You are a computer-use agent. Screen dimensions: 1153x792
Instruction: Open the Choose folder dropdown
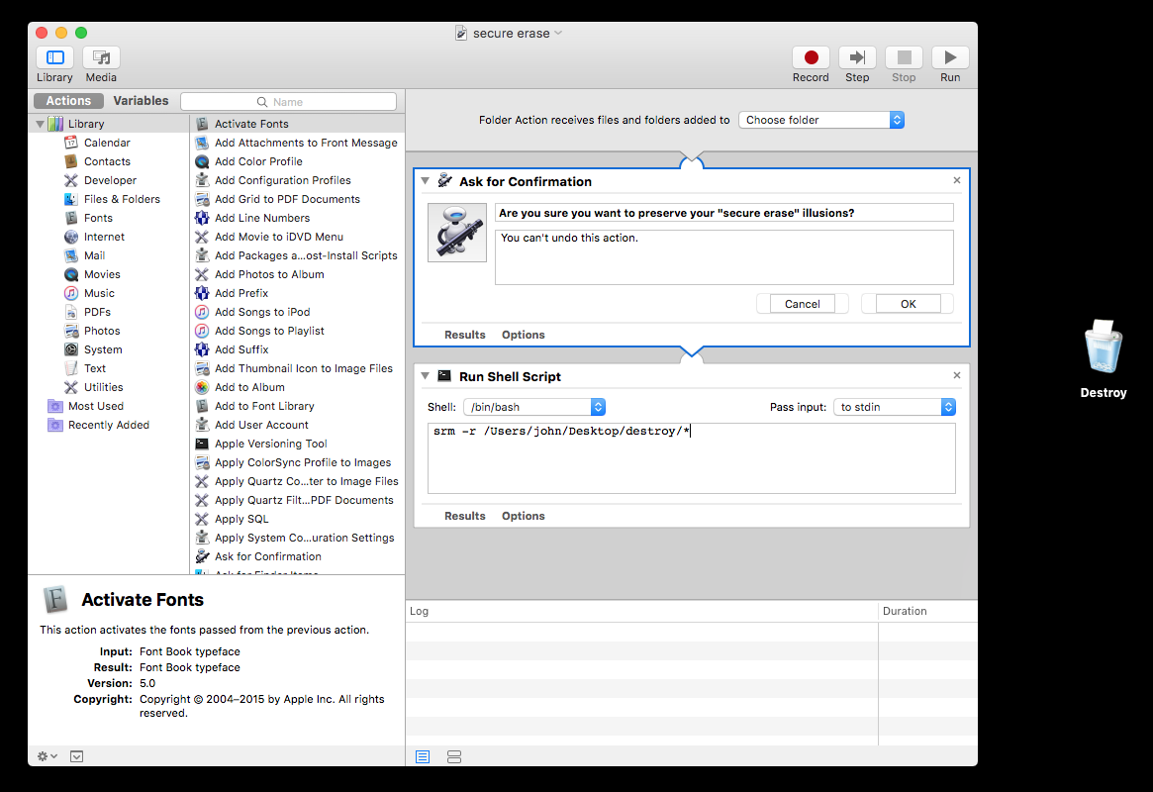(x=821, y=120)
